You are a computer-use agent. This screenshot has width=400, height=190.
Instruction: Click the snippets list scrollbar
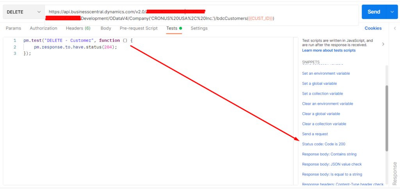[387, 118]
